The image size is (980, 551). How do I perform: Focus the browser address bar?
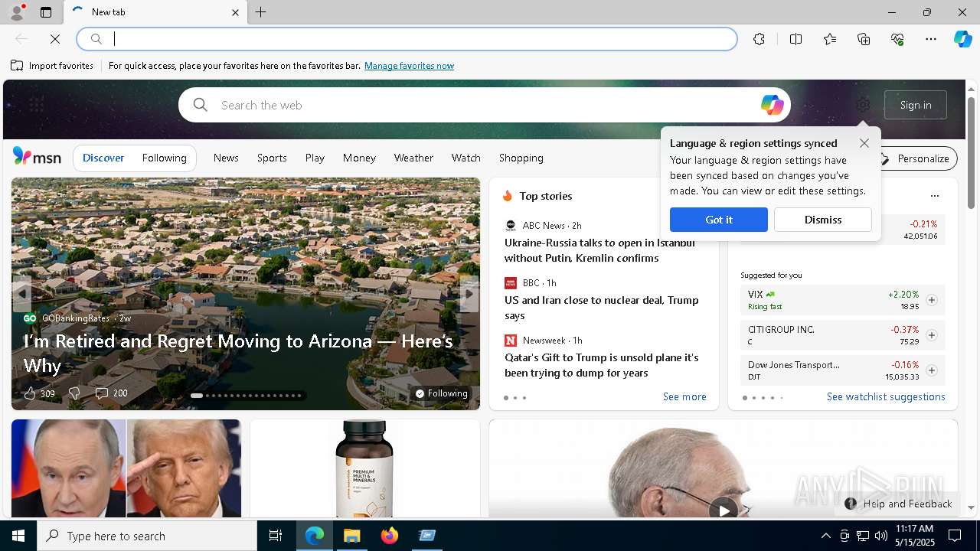(x=407, y=39)
